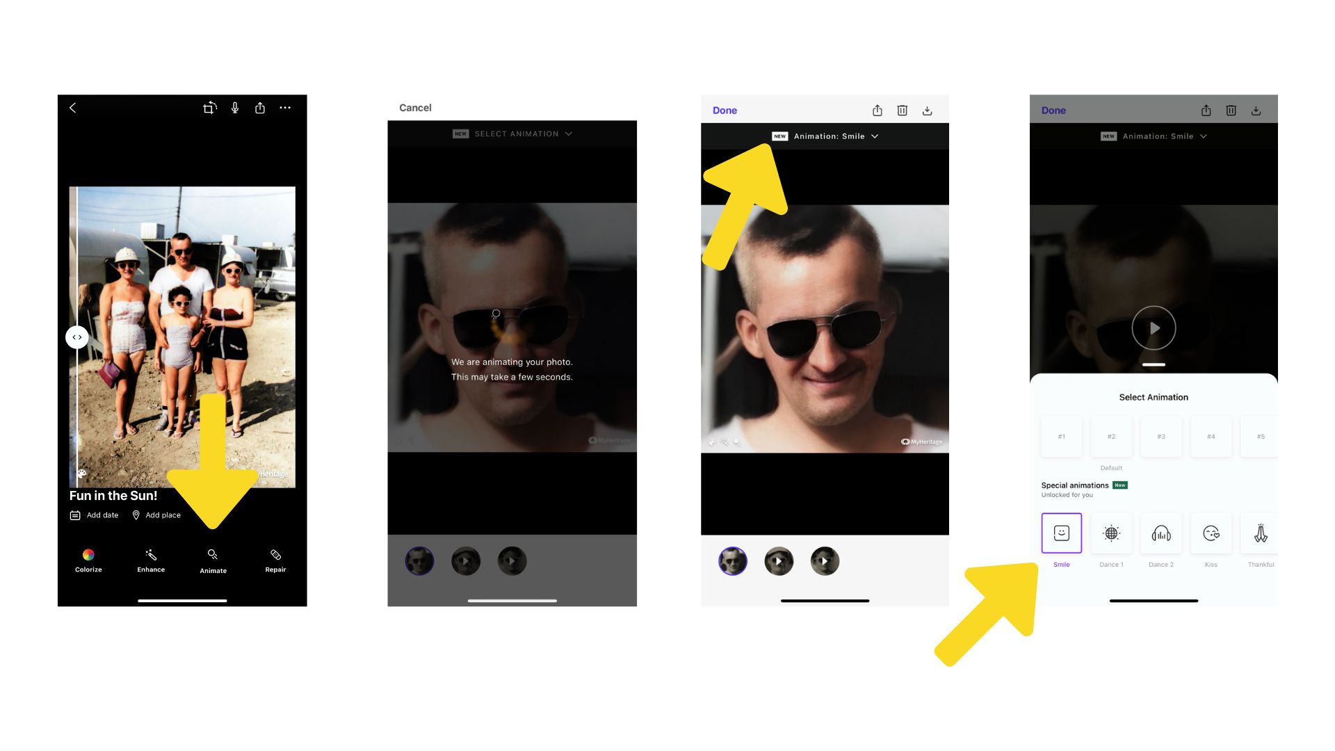The width and height of the screenshot is (1335, 751).
Task: Click the play button on animated preview
Action: click(1154, 328)
